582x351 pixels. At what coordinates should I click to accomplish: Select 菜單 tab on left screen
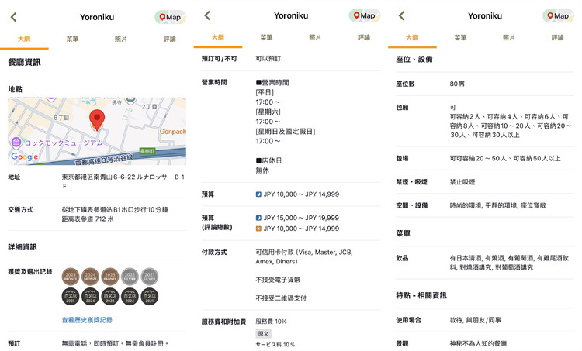tap(72, 39)
